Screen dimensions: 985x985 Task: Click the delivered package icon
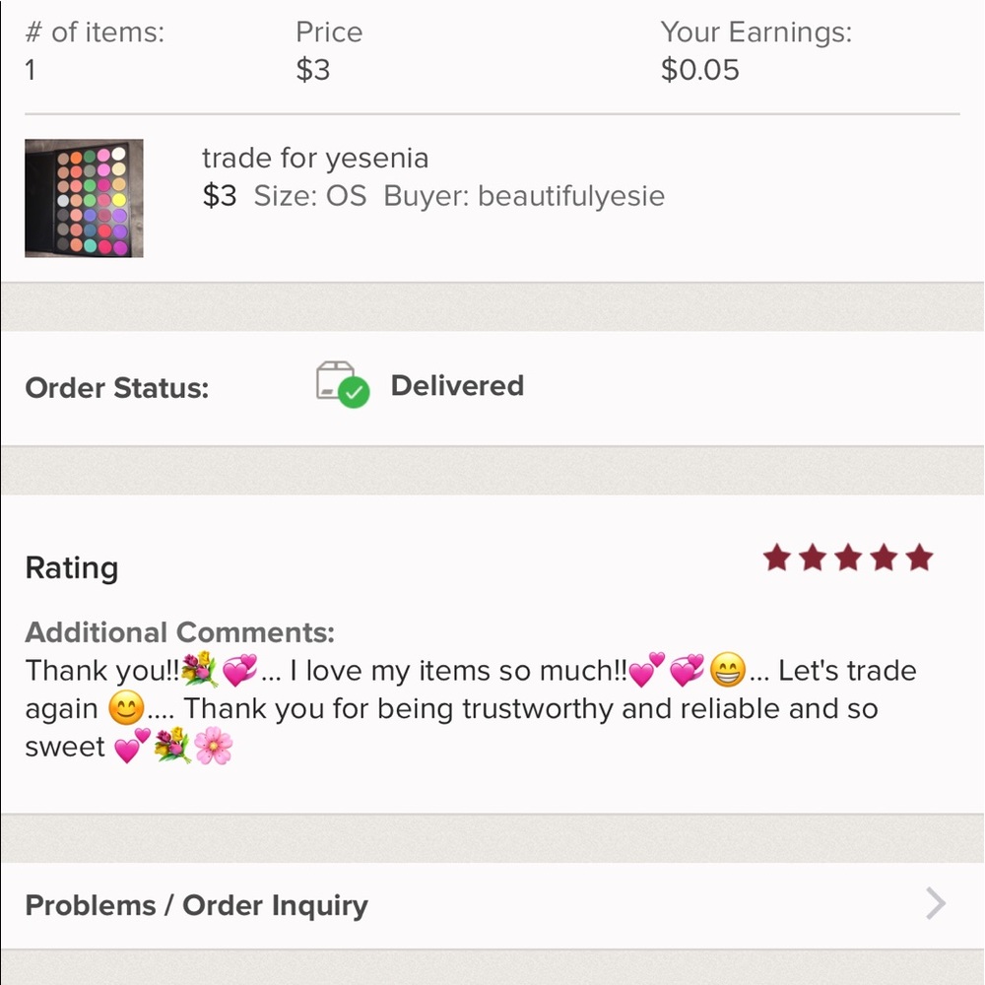point(342,385)
